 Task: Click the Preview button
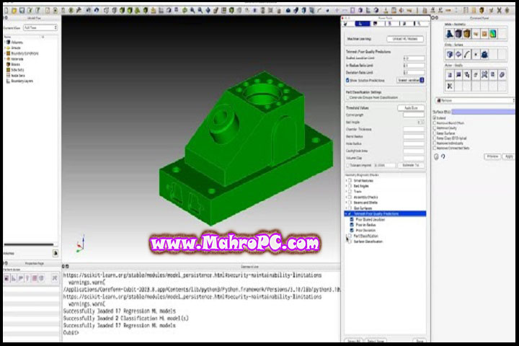(492, 156)
